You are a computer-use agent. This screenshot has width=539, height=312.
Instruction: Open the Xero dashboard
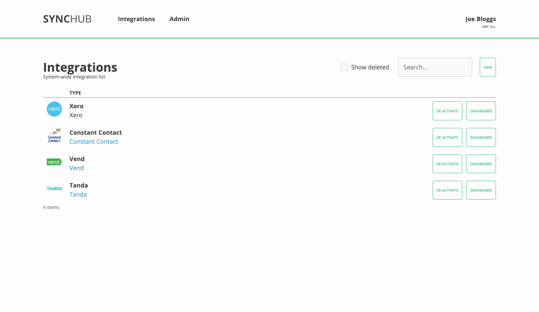pyautogui.click(x=481, y=111)
